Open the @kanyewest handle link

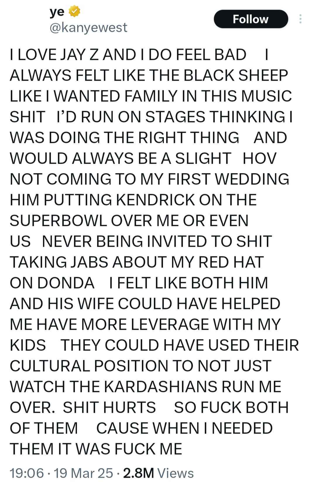88,27
